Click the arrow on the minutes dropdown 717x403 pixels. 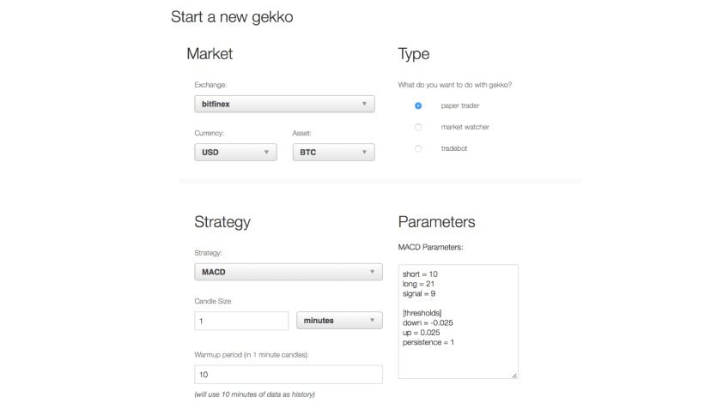pyautogui.click(x=372, y=321)
